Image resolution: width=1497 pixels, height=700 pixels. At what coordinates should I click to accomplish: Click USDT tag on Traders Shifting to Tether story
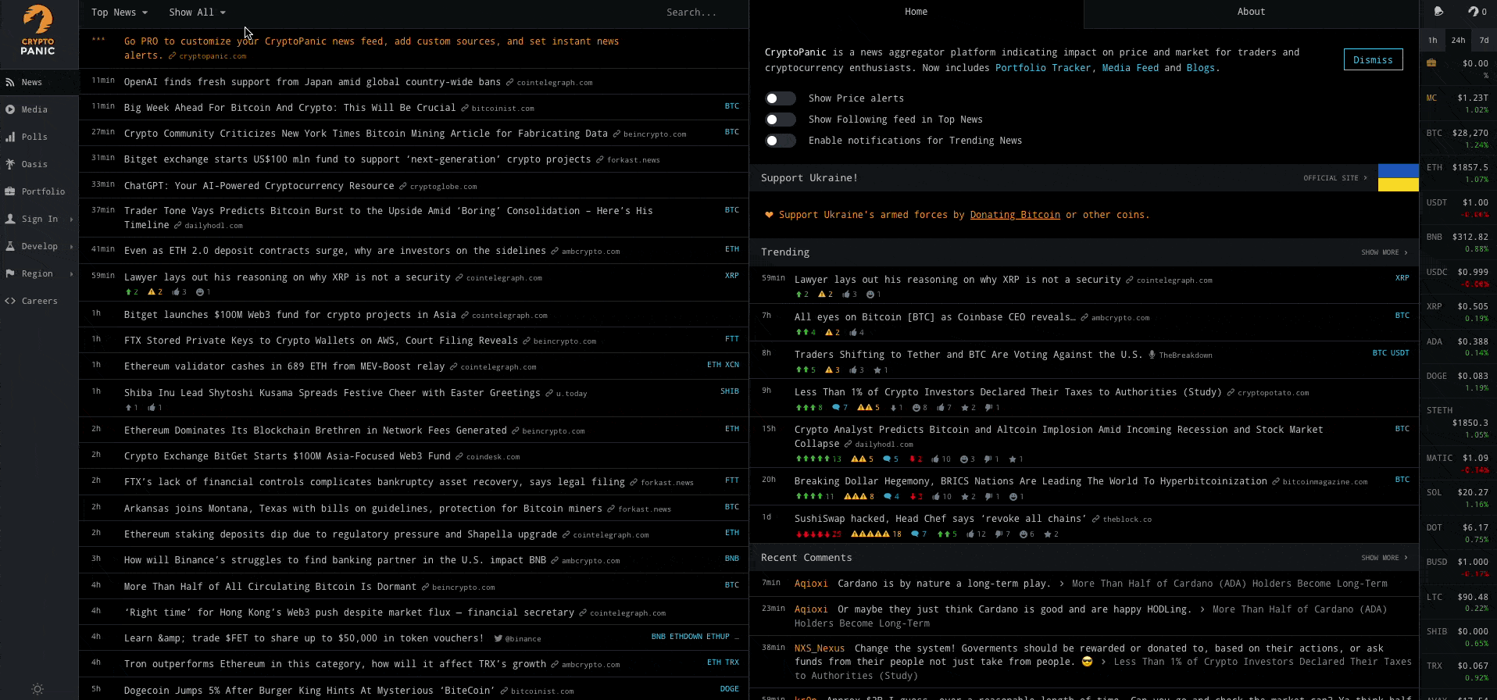tap(1400, 353)
